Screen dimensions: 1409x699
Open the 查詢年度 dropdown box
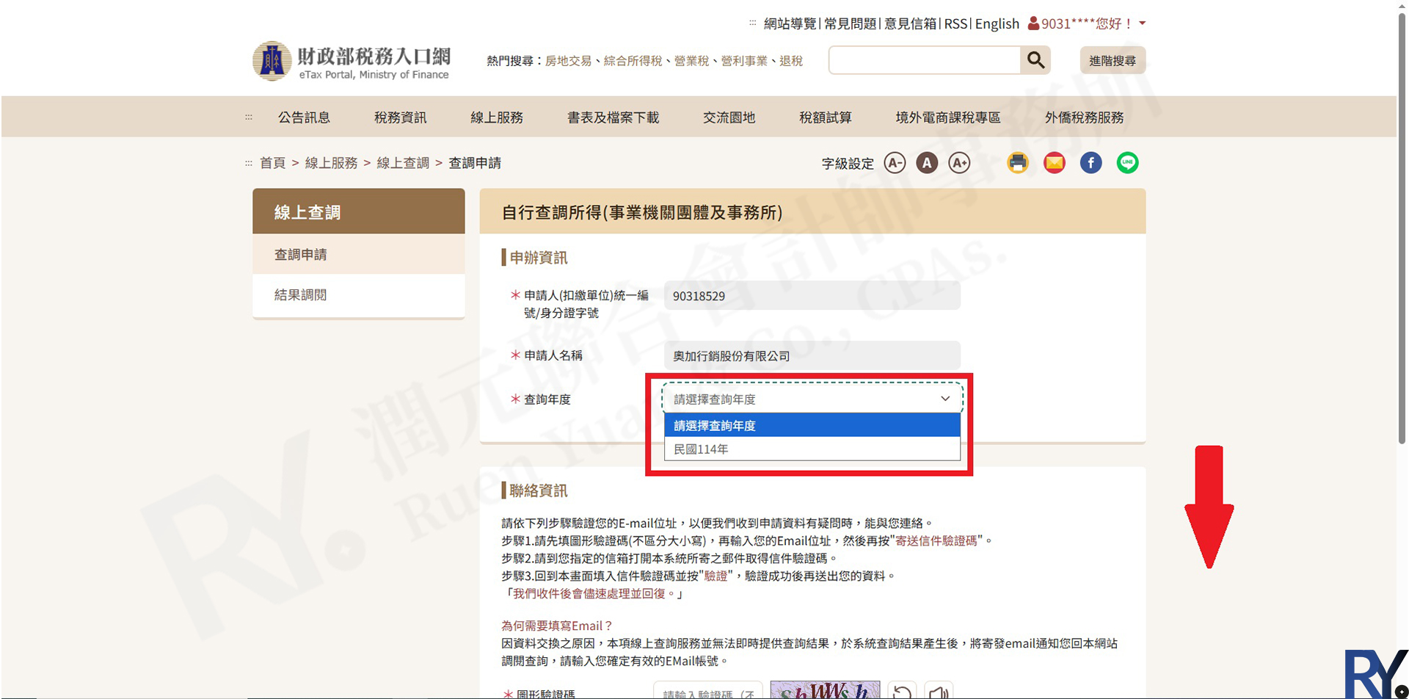coord(812,399)
